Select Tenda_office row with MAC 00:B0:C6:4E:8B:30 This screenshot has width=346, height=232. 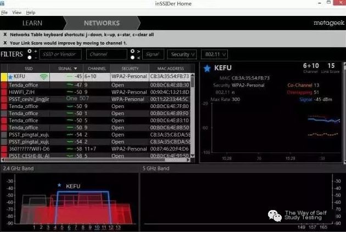[x=96, y=85]
